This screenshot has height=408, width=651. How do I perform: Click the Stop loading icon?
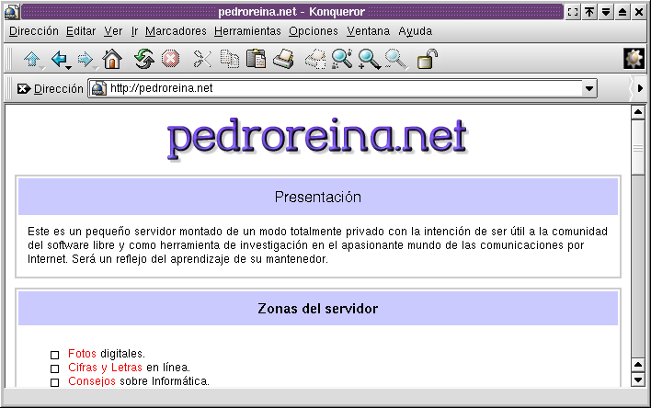[169, 60]
